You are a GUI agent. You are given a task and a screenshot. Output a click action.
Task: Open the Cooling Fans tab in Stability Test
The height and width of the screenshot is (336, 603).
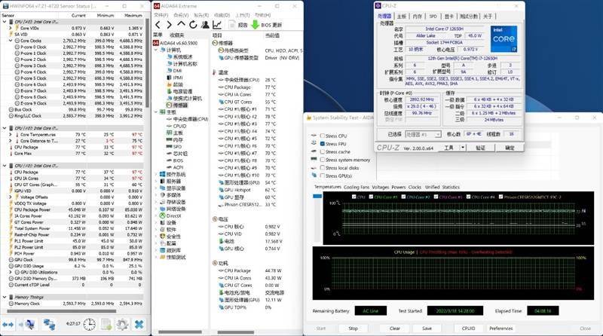[356, 188]
